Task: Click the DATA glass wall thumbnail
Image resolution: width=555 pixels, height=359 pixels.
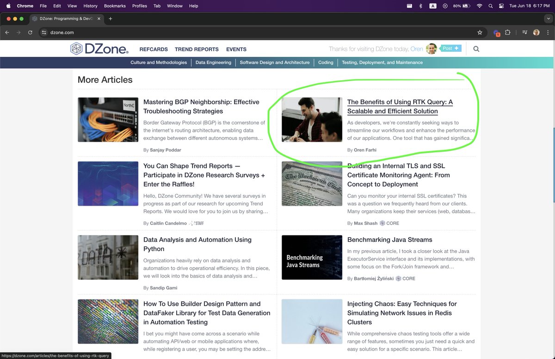Action: click(108, 258)
